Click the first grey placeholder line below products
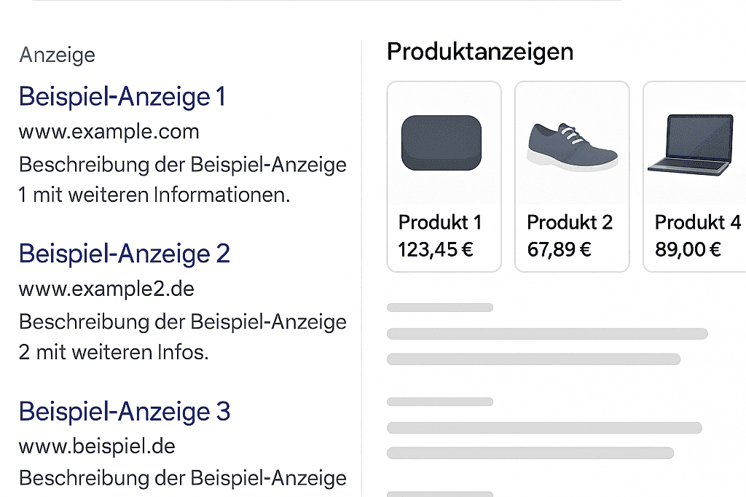Screen dimensions: 746x497 (440, 308)
